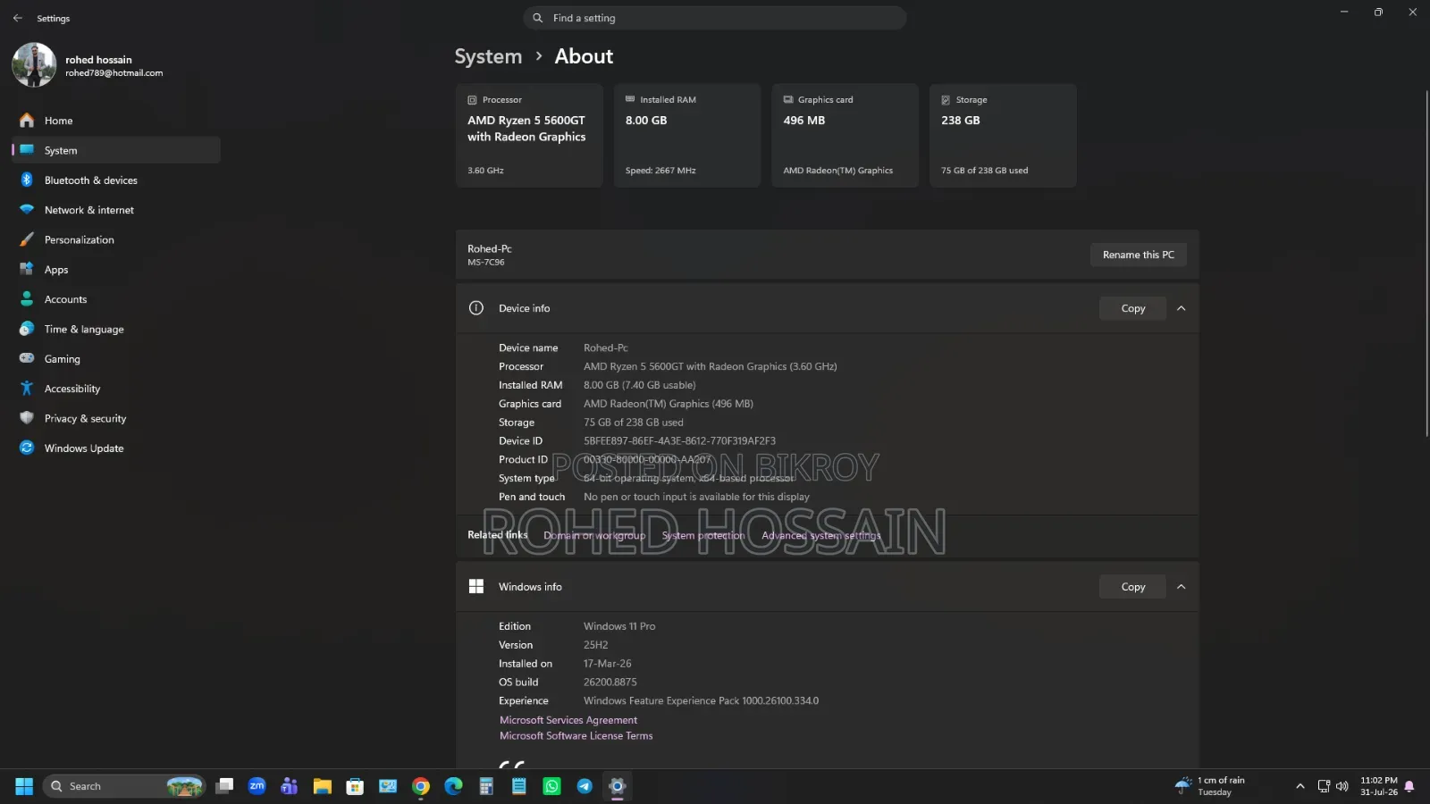This screenshot has width=1430, height=804.
Task: Open the clock showing 11:02 PM
Action: pyautogui.click(x=1379, y=786)
